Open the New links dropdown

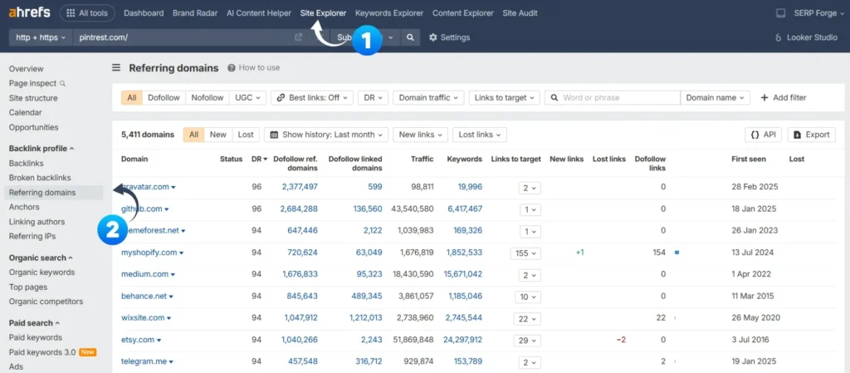420,135
